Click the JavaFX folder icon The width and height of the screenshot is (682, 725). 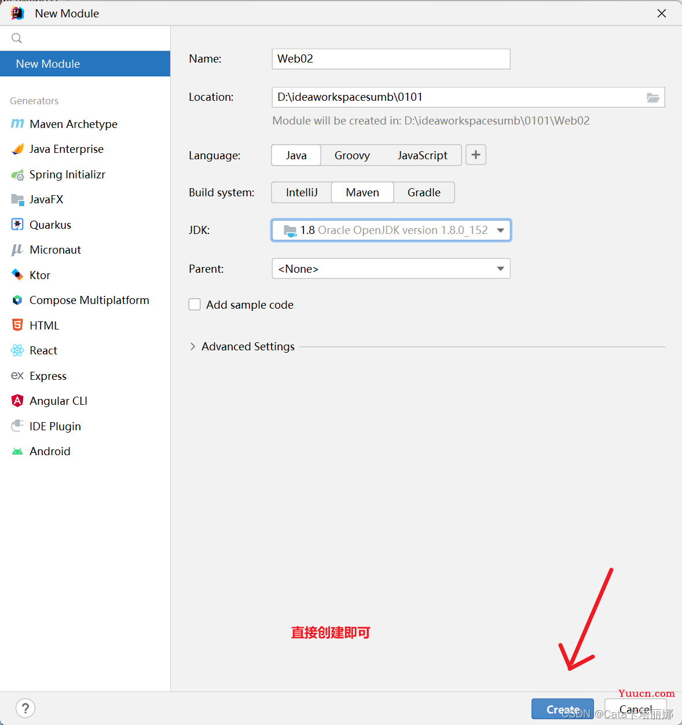[x=17, y=199]
